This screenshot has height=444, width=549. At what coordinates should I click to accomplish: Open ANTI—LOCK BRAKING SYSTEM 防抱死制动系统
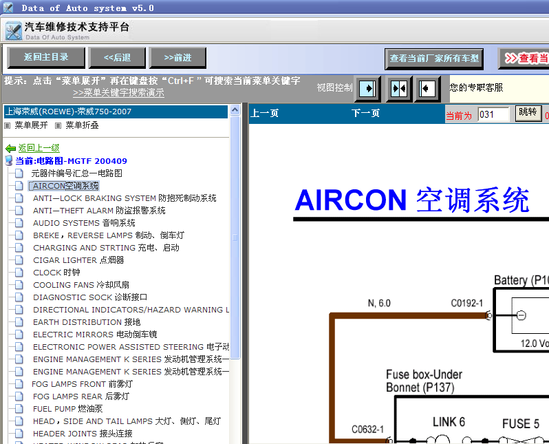(125, 198)
